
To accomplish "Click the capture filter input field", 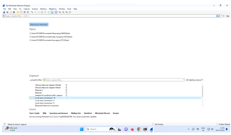I will pyautogui.click(x=114, y=80).
